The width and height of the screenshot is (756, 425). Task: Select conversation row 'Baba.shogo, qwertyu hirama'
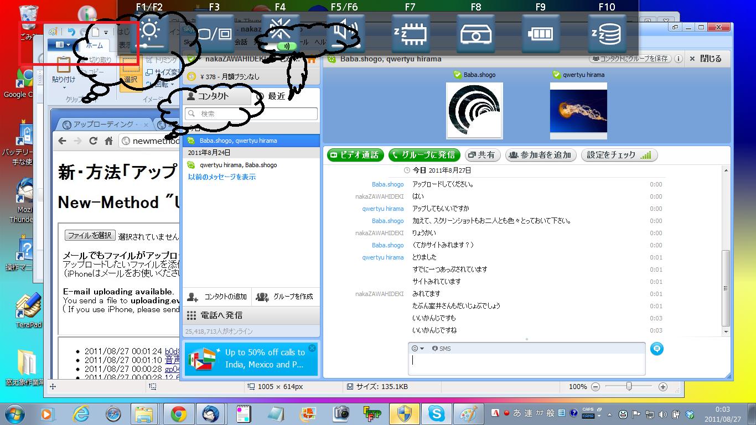251,141
